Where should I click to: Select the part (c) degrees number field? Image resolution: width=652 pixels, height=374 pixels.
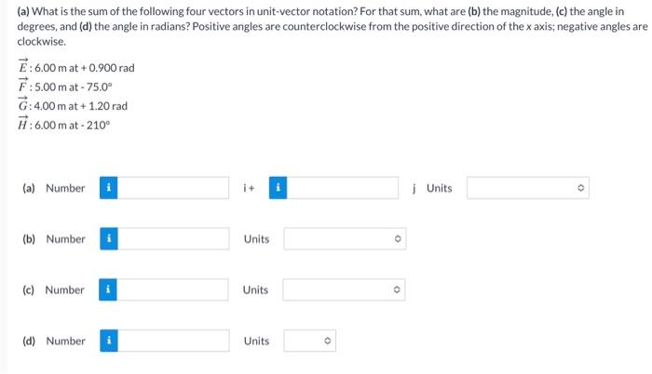tap(172, 289)
